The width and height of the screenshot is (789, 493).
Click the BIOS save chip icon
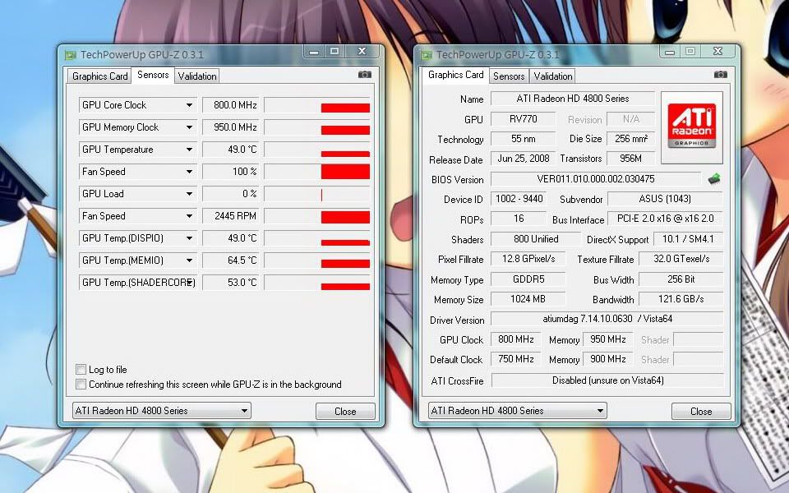point(714,179)
